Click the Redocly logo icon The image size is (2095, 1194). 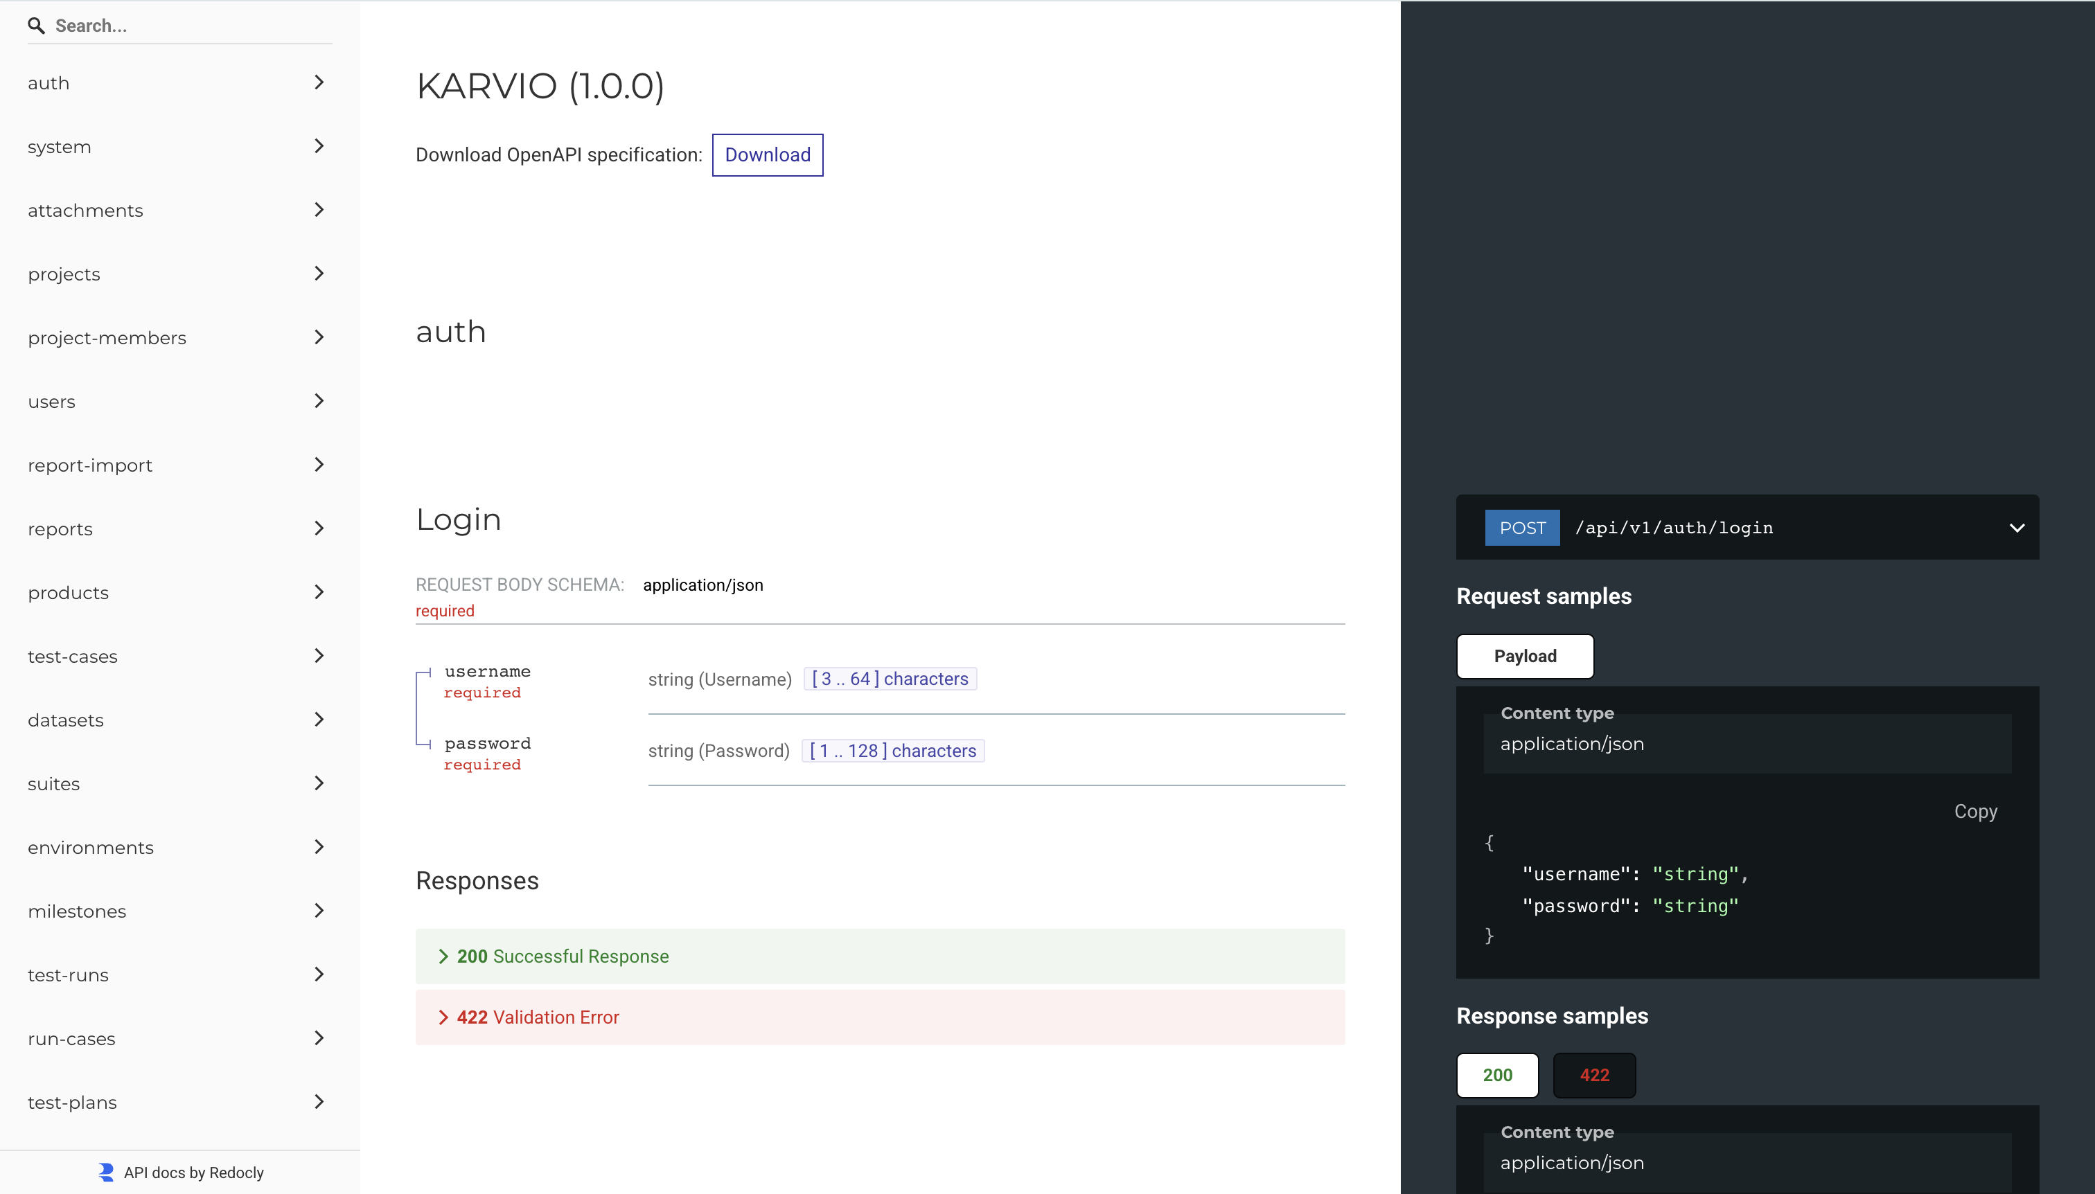tap(107, 1172)
